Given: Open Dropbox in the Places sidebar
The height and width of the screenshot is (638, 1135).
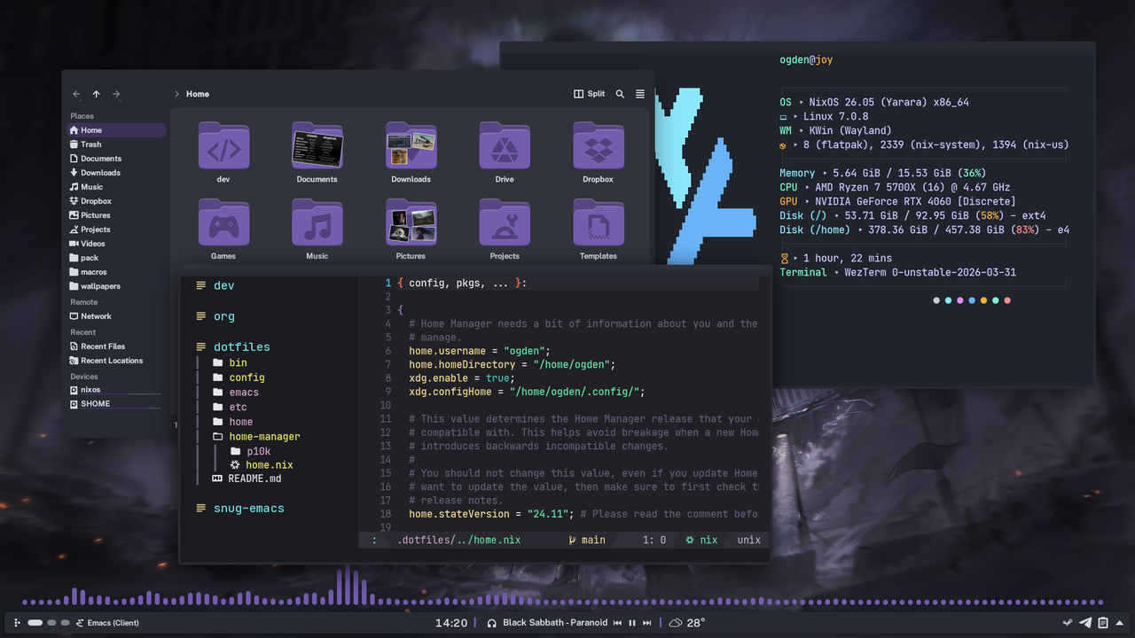Looking at the screenshot, I should pos(116,201).
